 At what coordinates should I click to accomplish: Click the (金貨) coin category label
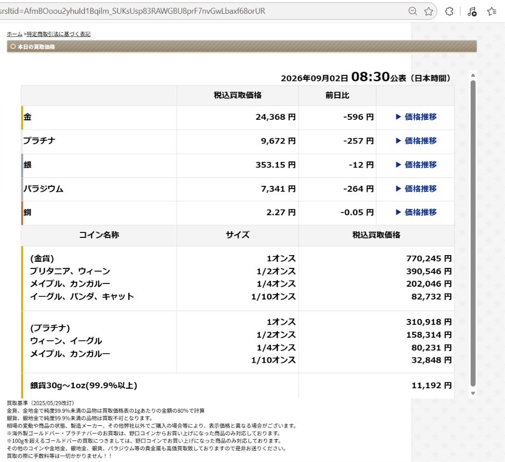42,258
